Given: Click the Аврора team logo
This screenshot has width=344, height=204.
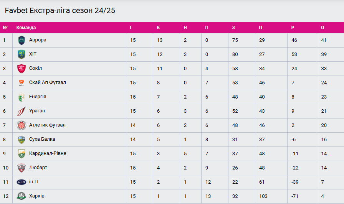Looking at the screenshot, I should pos(21,40).
